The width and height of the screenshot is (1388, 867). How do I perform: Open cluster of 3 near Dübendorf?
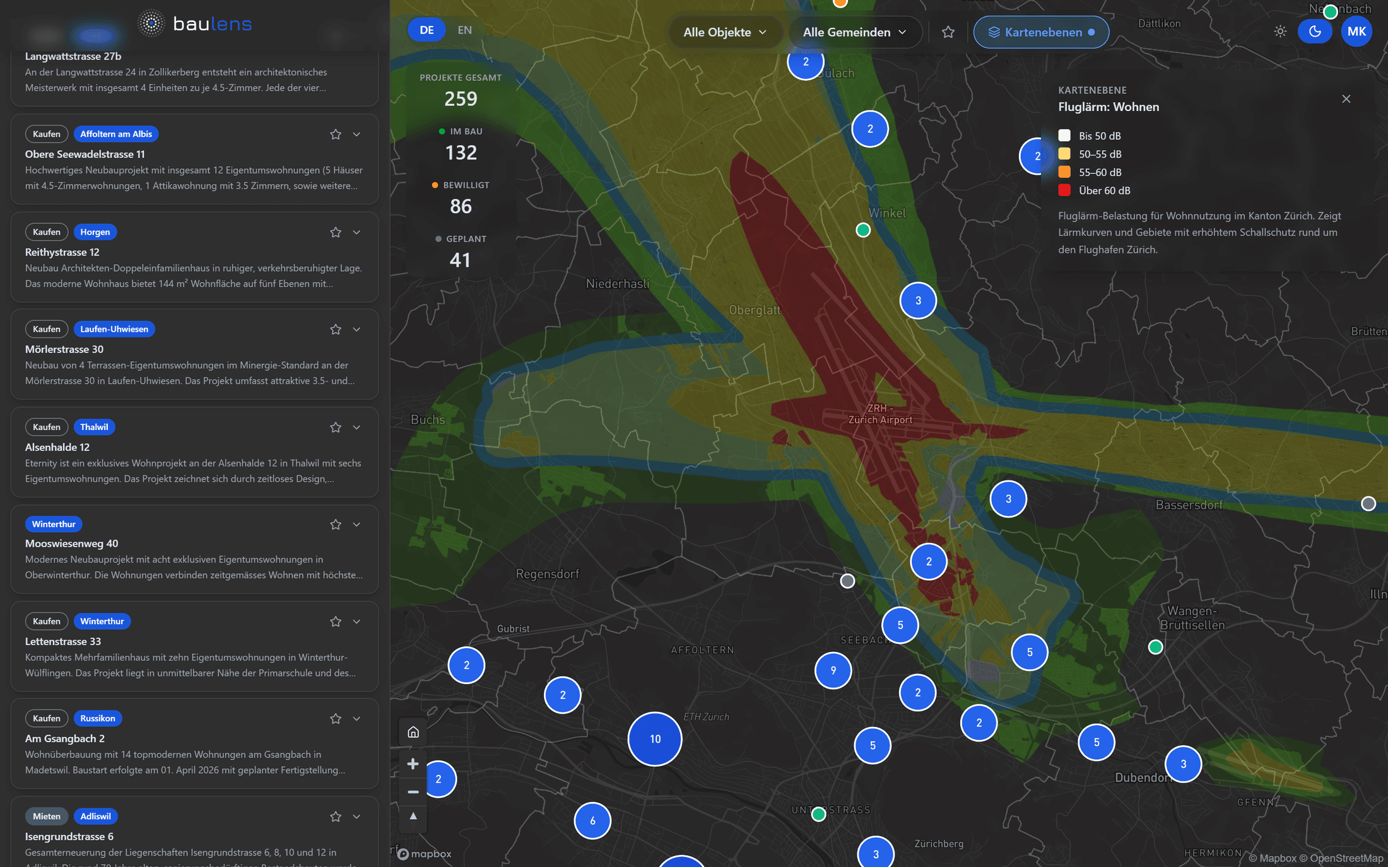(x=1183, y=764)
